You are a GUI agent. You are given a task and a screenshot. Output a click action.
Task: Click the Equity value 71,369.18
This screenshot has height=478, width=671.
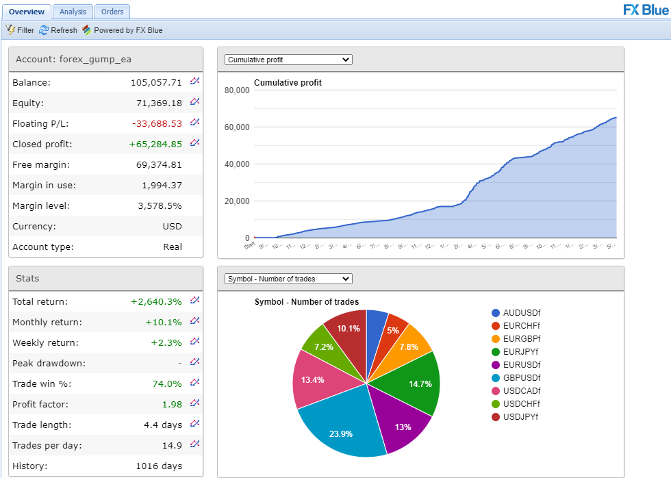coord(159,103)
